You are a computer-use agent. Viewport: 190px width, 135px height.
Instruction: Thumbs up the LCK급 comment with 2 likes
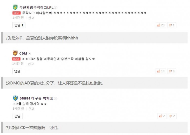tap(162, 116)
